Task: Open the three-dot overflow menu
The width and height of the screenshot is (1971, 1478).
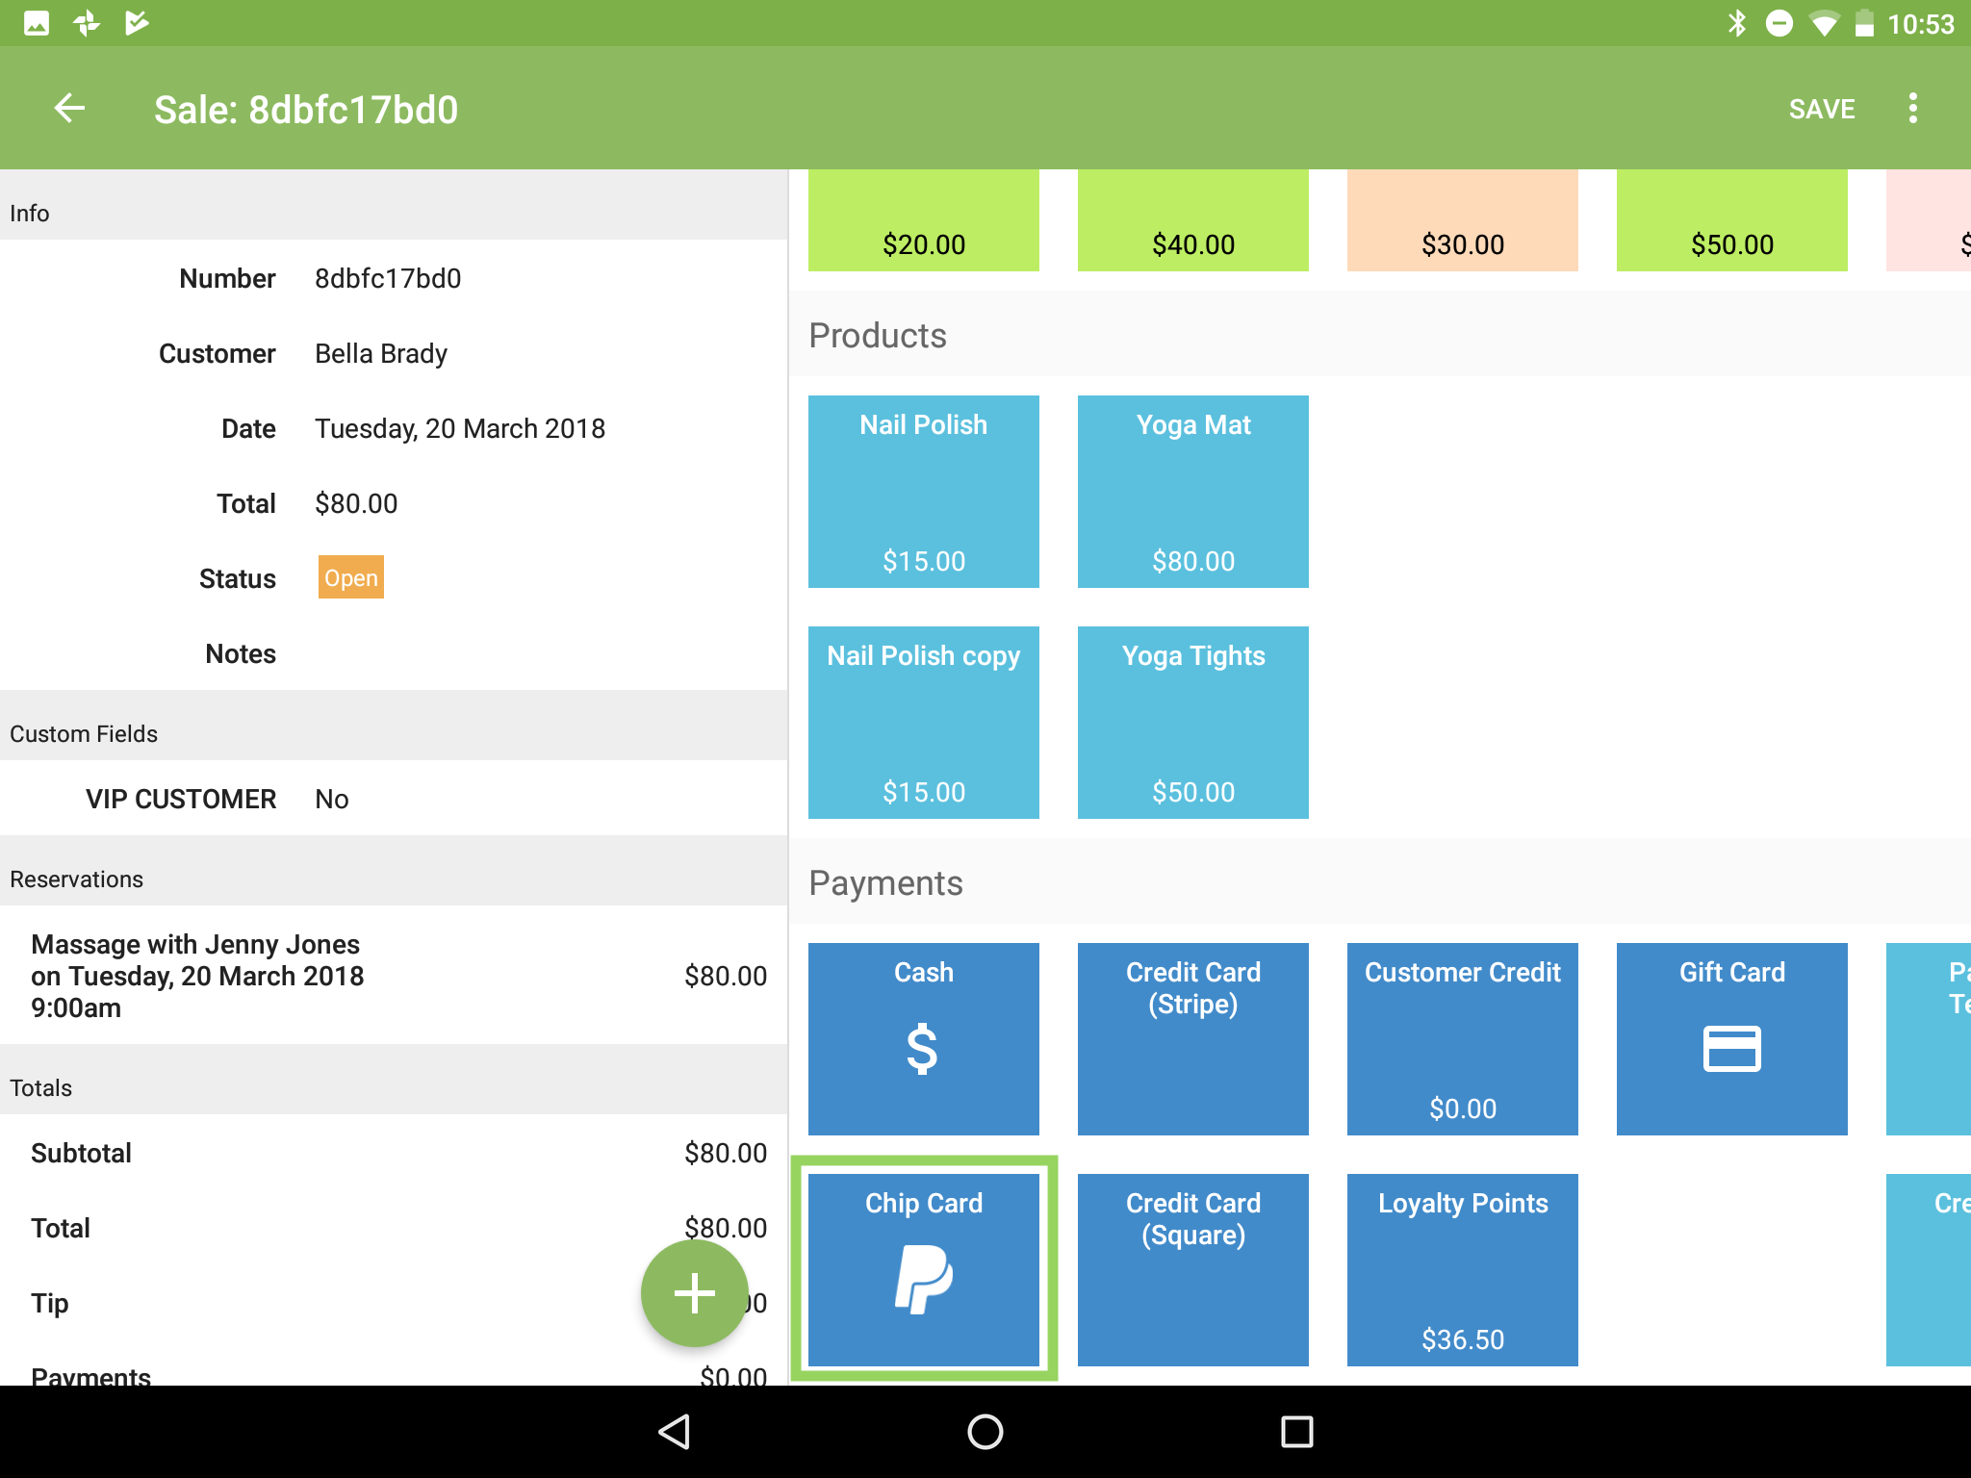Action: pos(1912,109)
